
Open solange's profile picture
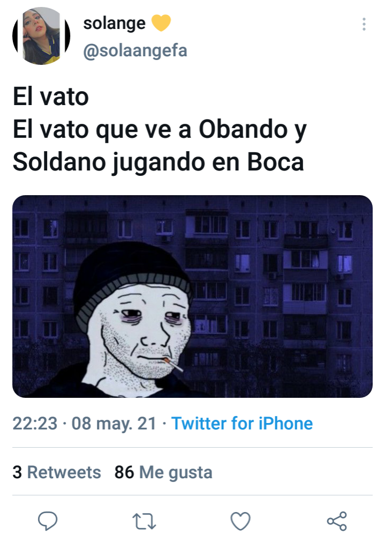click(41, 36)
